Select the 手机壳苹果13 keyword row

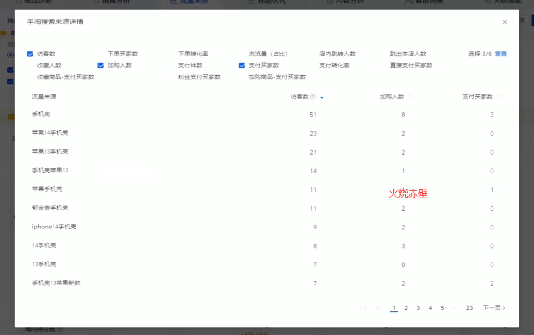(266, 171)
